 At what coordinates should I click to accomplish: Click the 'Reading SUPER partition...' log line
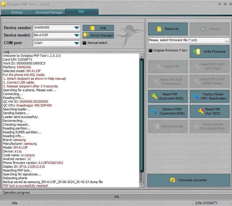(x=22, y=132)
